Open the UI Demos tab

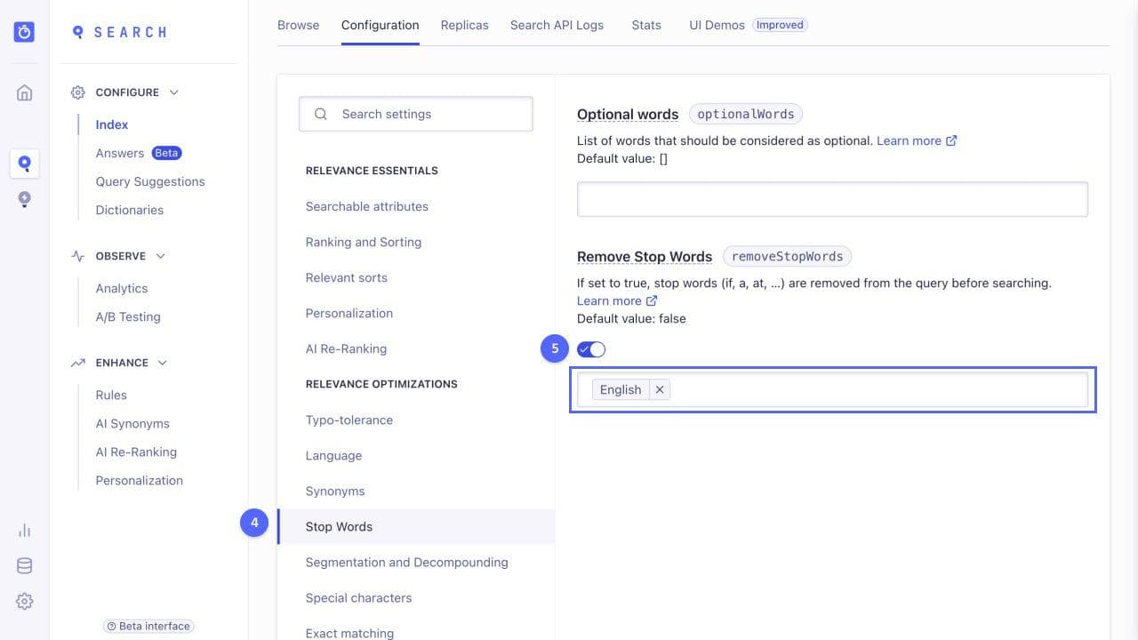point(717,25)
